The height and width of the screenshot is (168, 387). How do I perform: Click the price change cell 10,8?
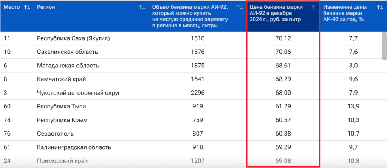click(353, 161)
